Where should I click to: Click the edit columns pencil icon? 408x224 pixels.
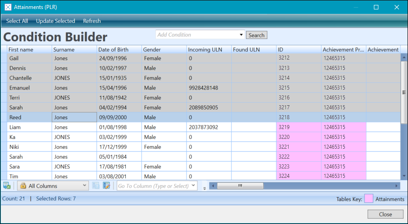tap(106, 185)
